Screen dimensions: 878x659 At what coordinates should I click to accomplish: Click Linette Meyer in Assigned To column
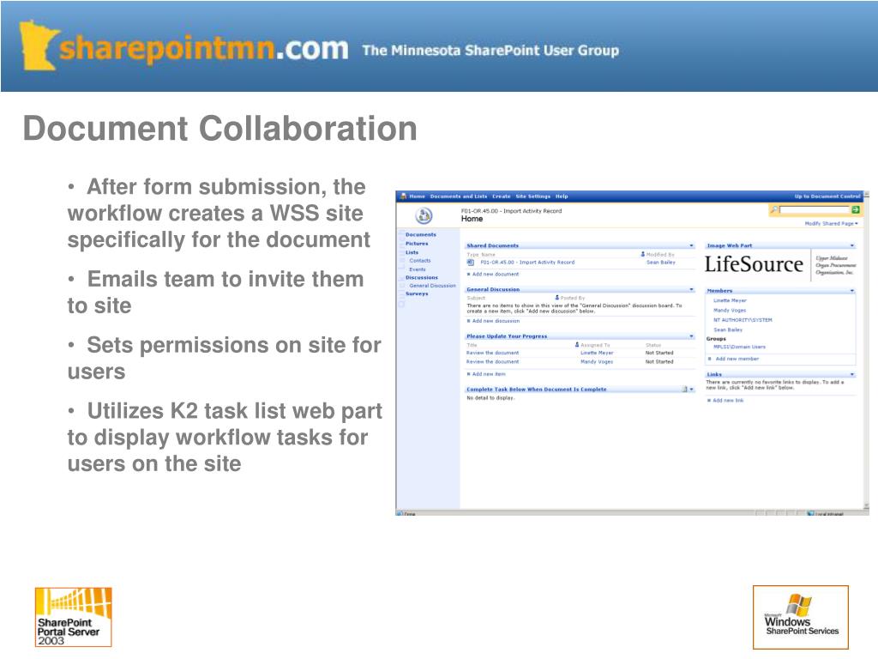(597, 353)
